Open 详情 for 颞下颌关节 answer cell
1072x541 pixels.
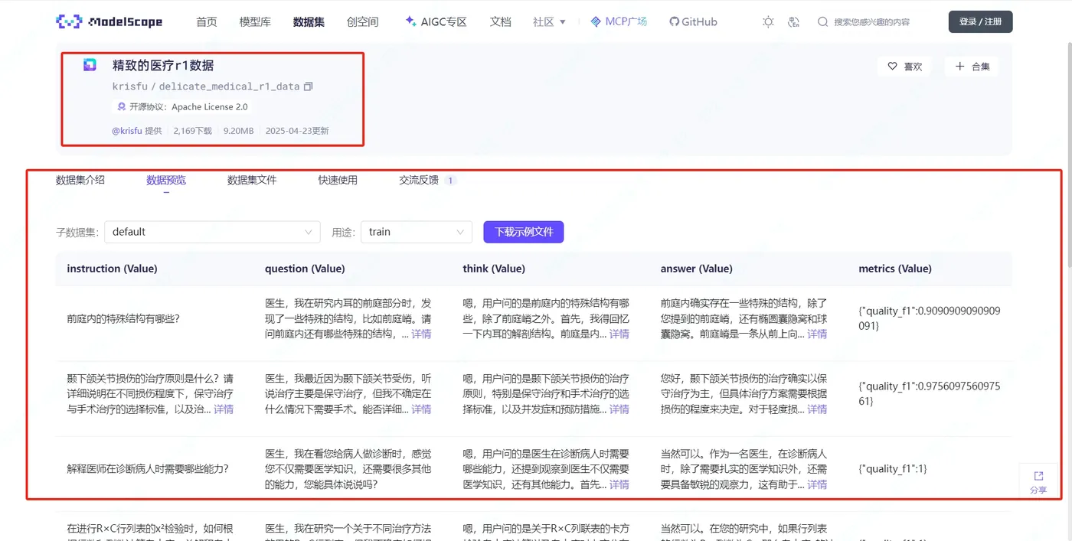point(817,409)
